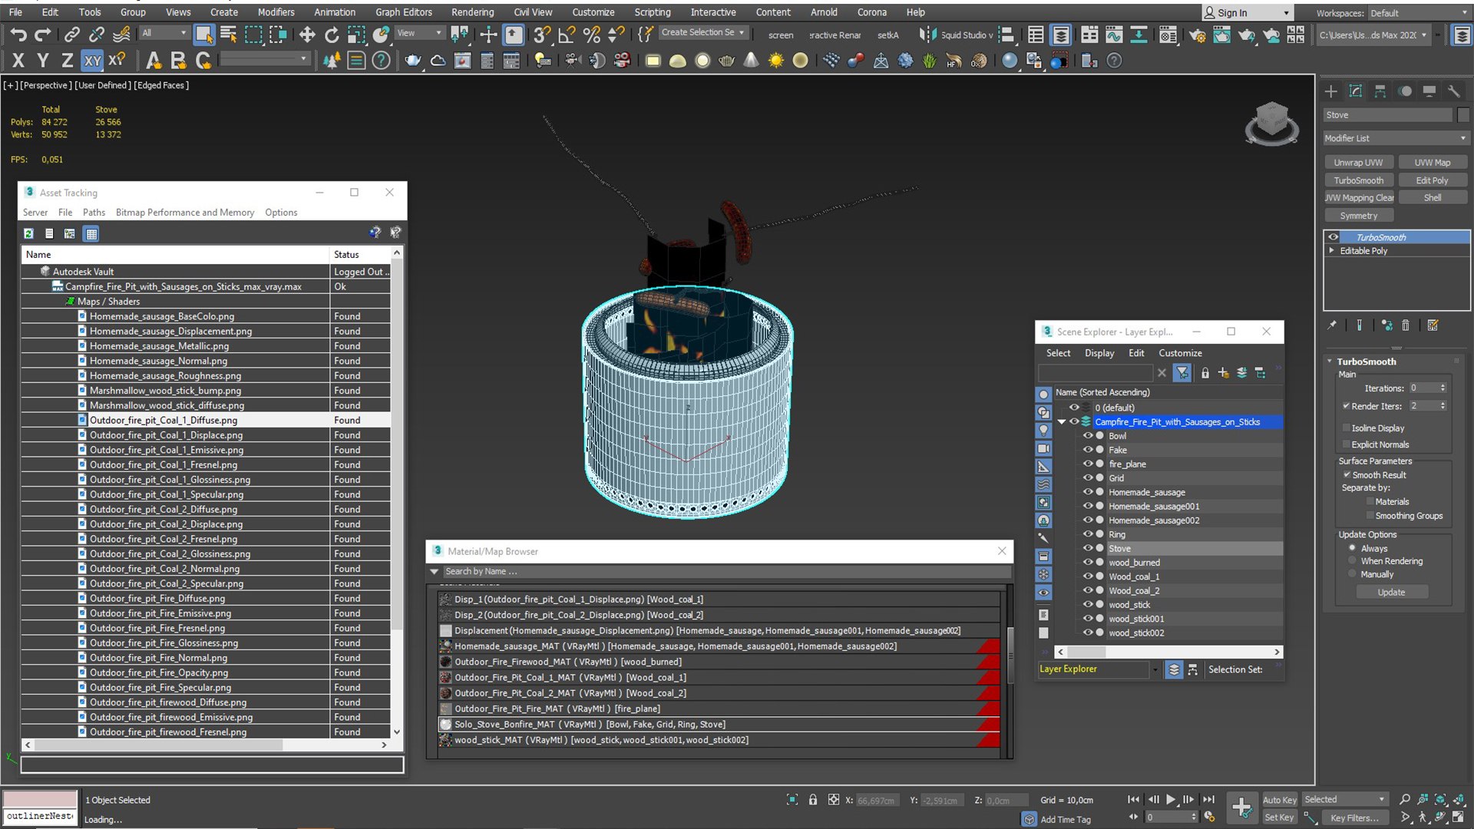The image size is (1474, 829).
Task: Open the Create tab in command panel
Action: (x=1331, y=91)
